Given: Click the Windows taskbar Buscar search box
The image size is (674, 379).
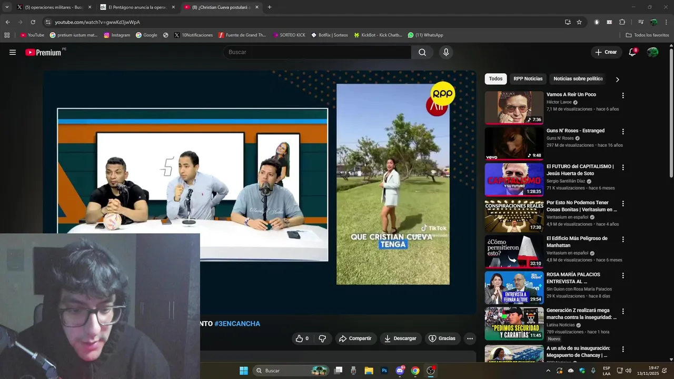Looking at the screenshot, I should 291,371.
